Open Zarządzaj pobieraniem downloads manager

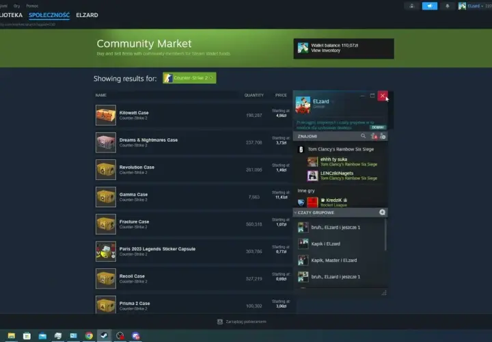pos(242,321)
